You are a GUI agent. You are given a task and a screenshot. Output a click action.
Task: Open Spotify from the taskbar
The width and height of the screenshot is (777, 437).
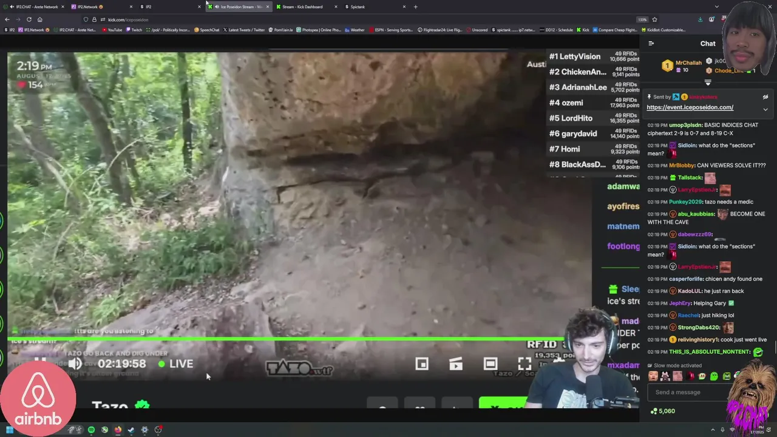[91, 430]
